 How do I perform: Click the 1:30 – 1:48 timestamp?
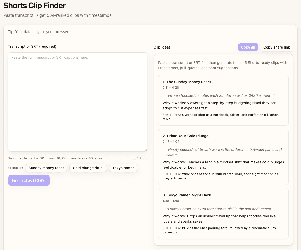tap(170, 201)
